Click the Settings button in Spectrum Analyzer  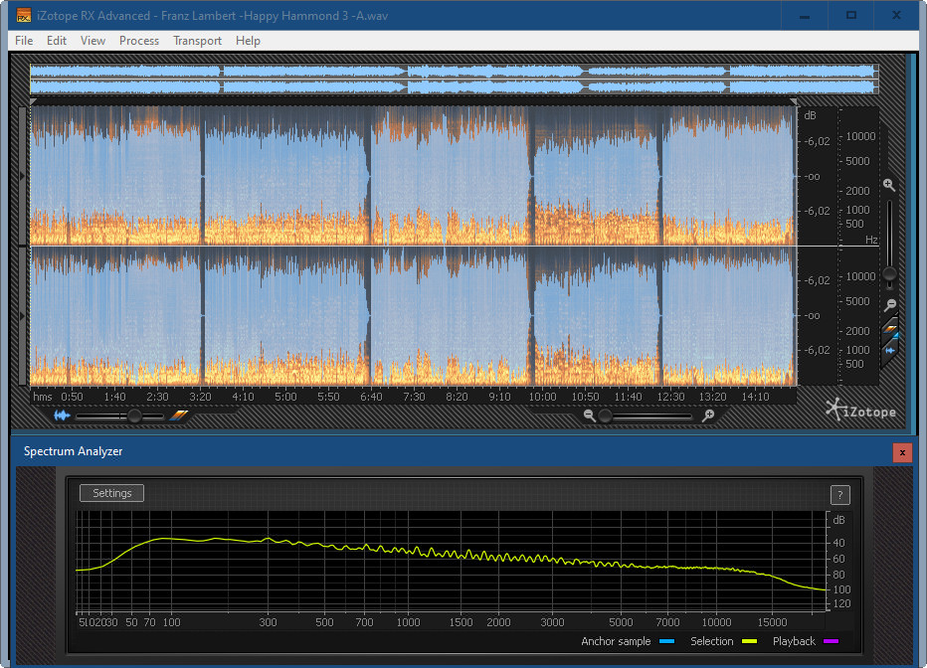pos(111,493)
